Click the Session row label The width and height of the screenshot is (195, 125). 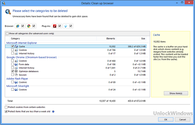tap(23, 75)
